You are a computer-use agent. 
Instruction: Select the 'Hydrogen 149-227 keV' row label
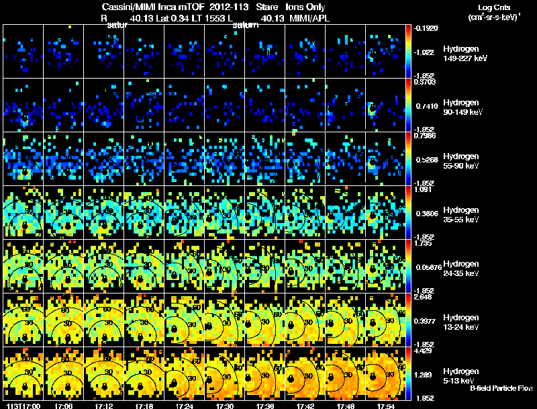point(465,54)
